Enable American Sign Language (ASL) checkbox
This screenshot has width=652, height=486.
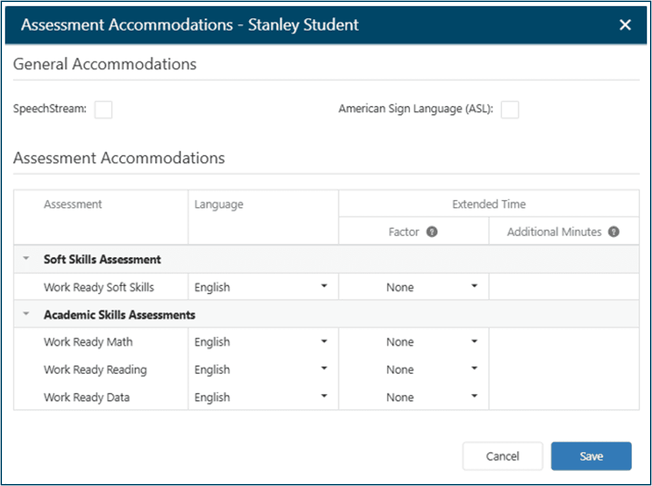click(x=510, y=110)
